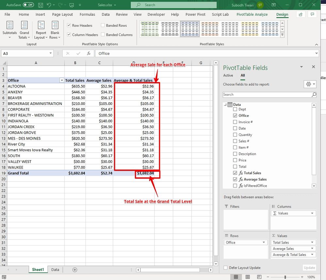Image resolution: width=326 pixels, height=280 pixels.
Task: Click the title bar Search box
Action: (174, 5)
